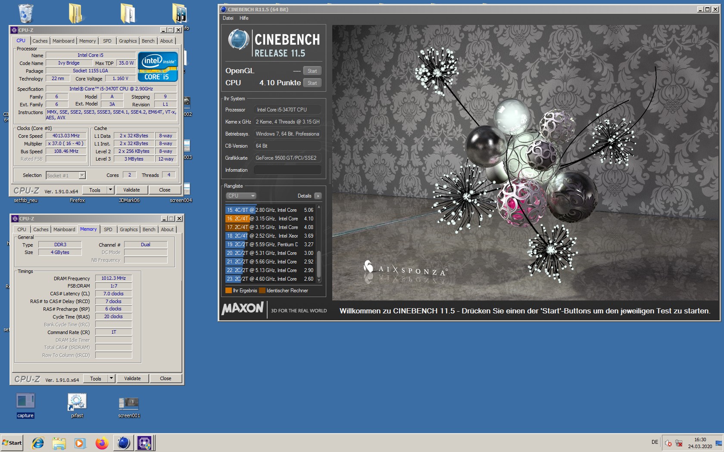Switch to CPU-Z taskbar button
The image size is (724, 452).
pos(144,443)
